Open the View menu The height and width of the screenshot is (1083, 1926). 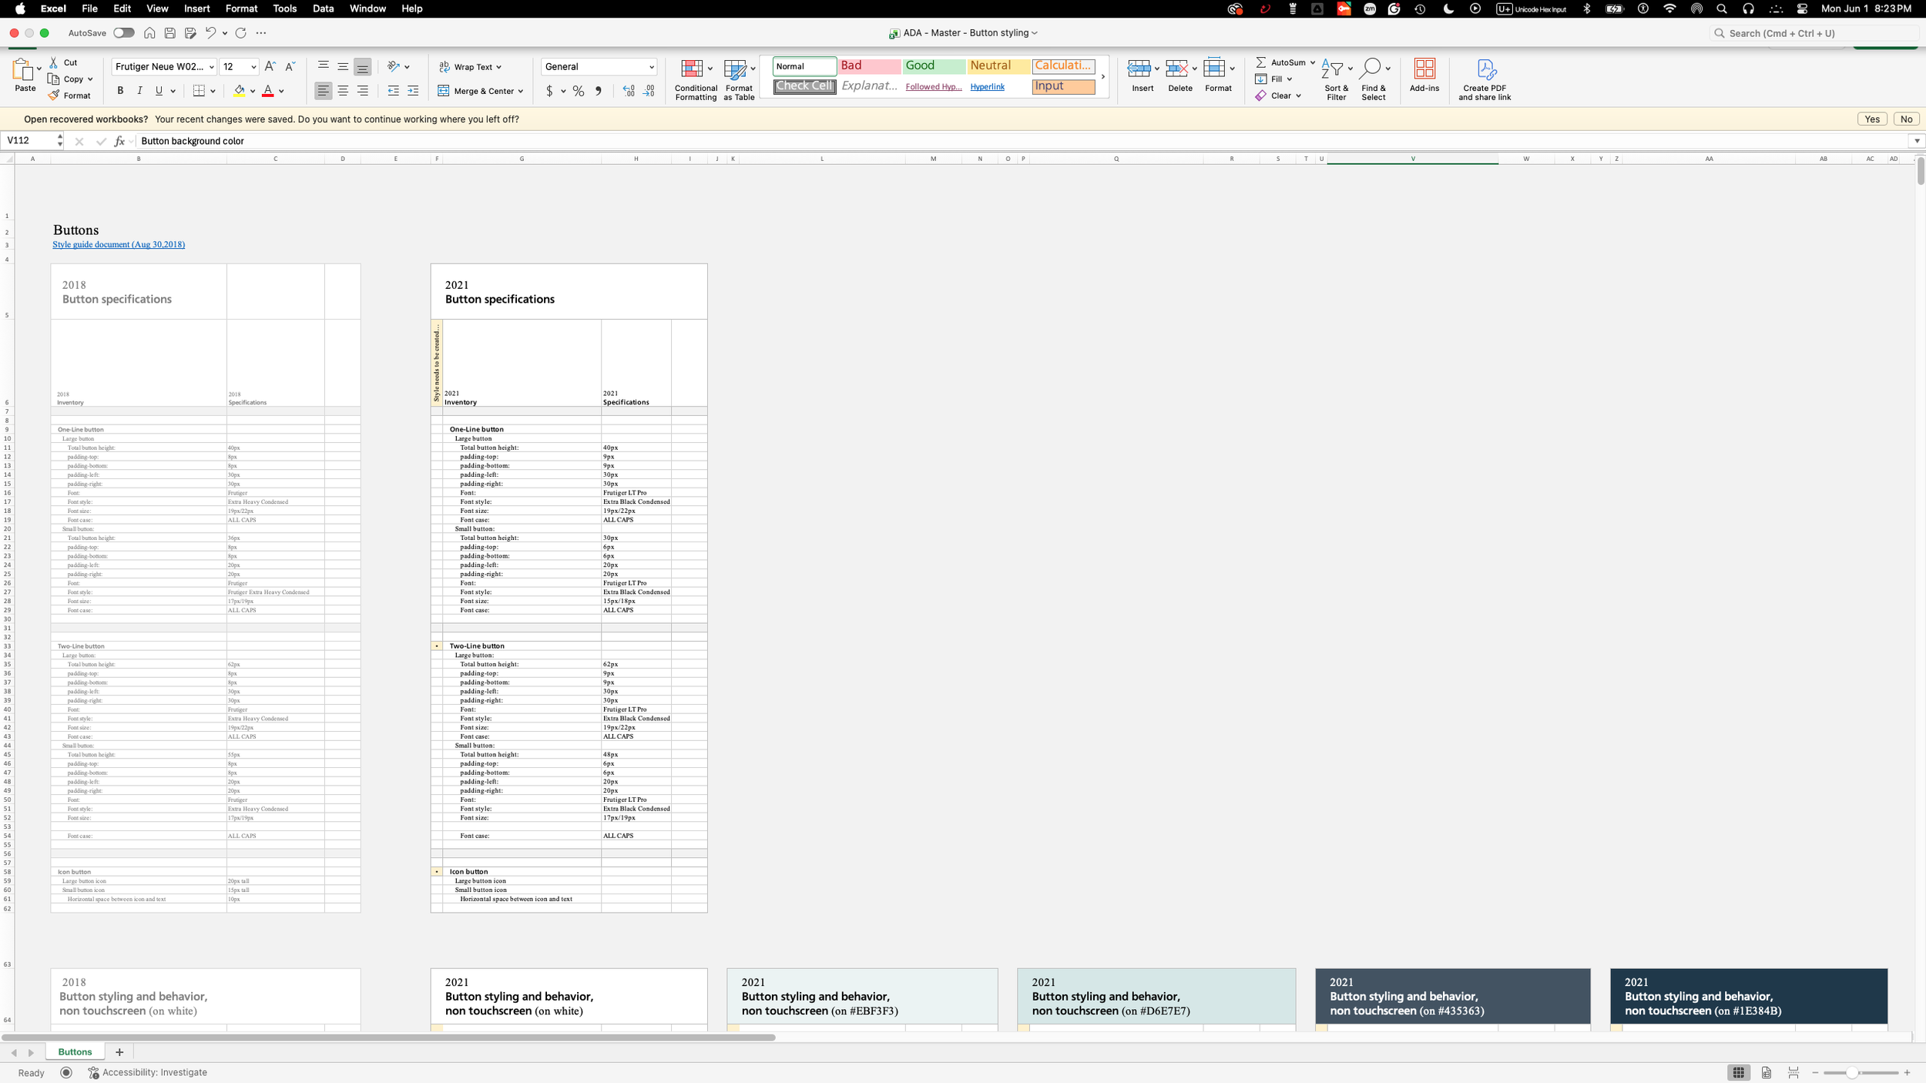157,8
